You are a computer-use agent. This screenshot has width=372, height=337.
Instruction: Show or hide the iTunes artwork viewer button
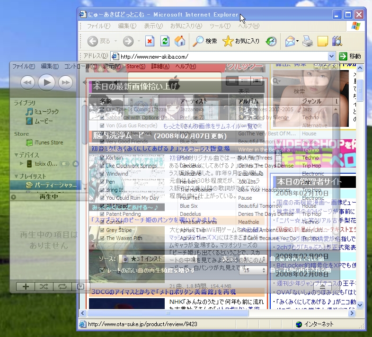pyautogui.click(x=80, y=287)
